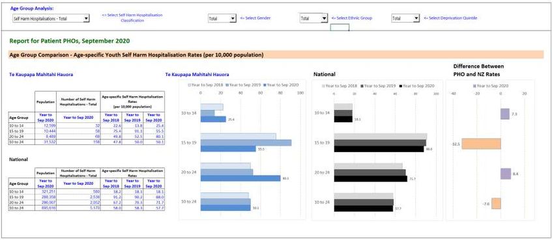Select the orange -7.6 bar in the Difference chart

[x=496, y=204]
